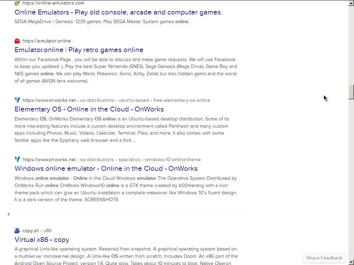Click the https://online-emulators.com URL text

click(x=53, y=3)
